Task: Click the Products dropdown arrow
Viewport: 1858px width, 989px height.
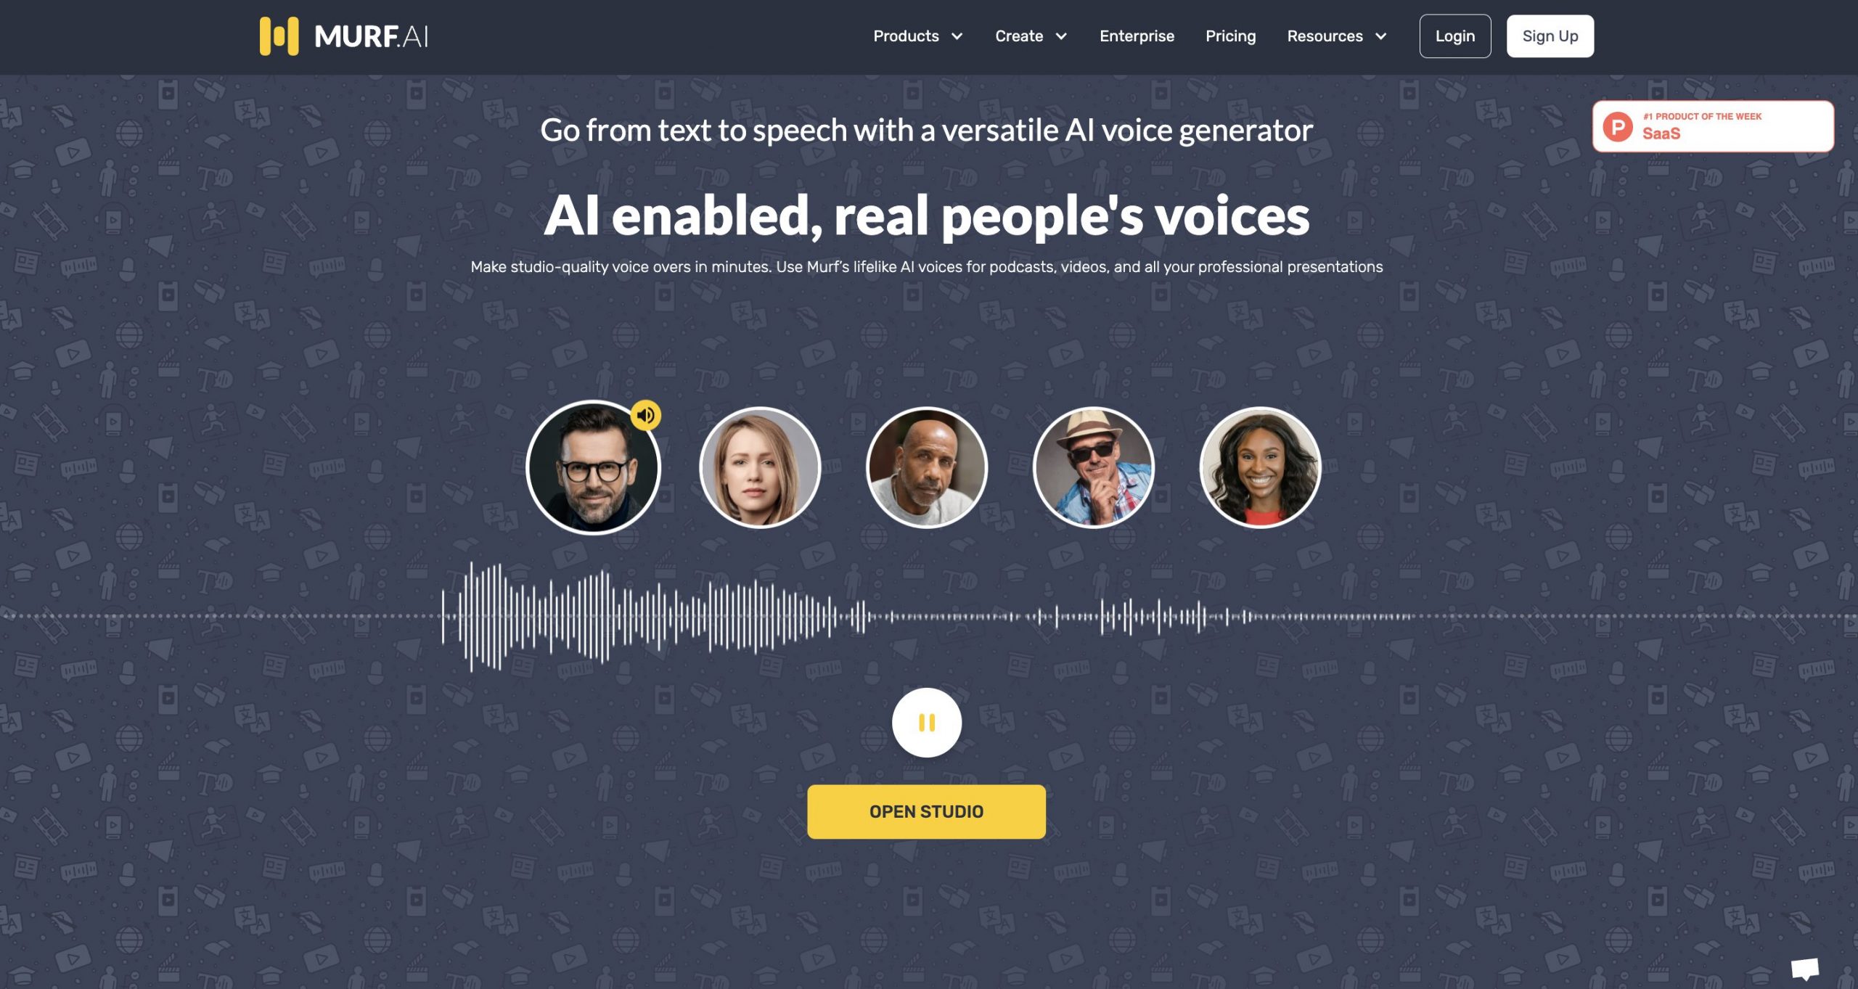Action: 957,36
